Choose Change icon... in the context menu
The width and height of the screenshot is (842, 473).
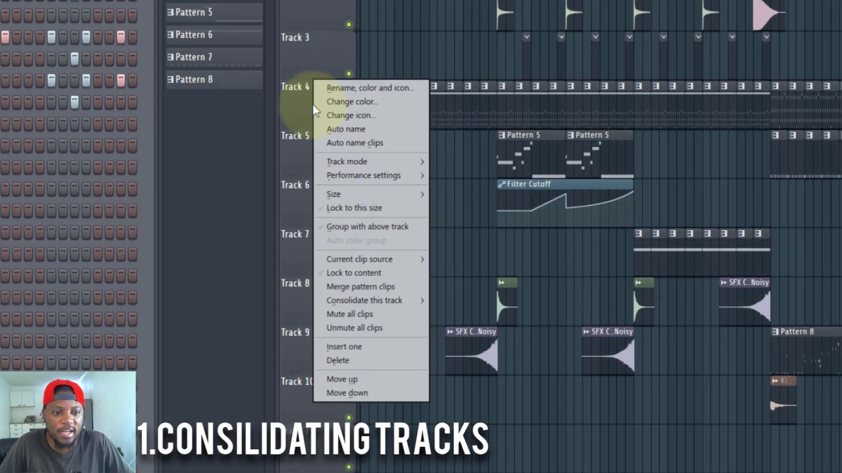(351, 115)
